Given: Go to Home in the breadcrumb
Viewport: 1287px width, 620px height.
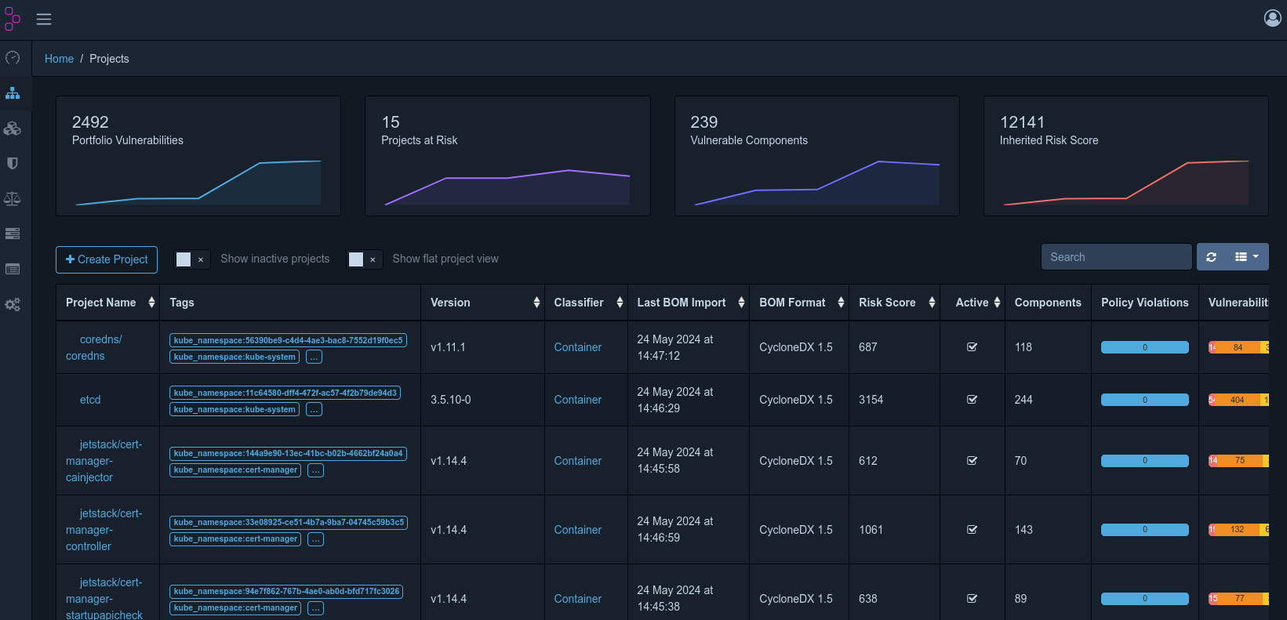Looking at the screenshot, I should click(x=59, y=59).
